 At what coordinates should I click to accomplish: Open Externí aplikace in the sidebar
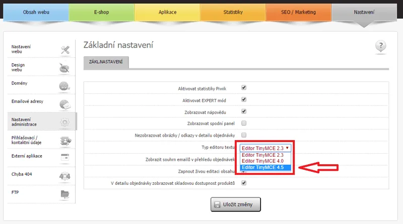click(x=27, y=156)
